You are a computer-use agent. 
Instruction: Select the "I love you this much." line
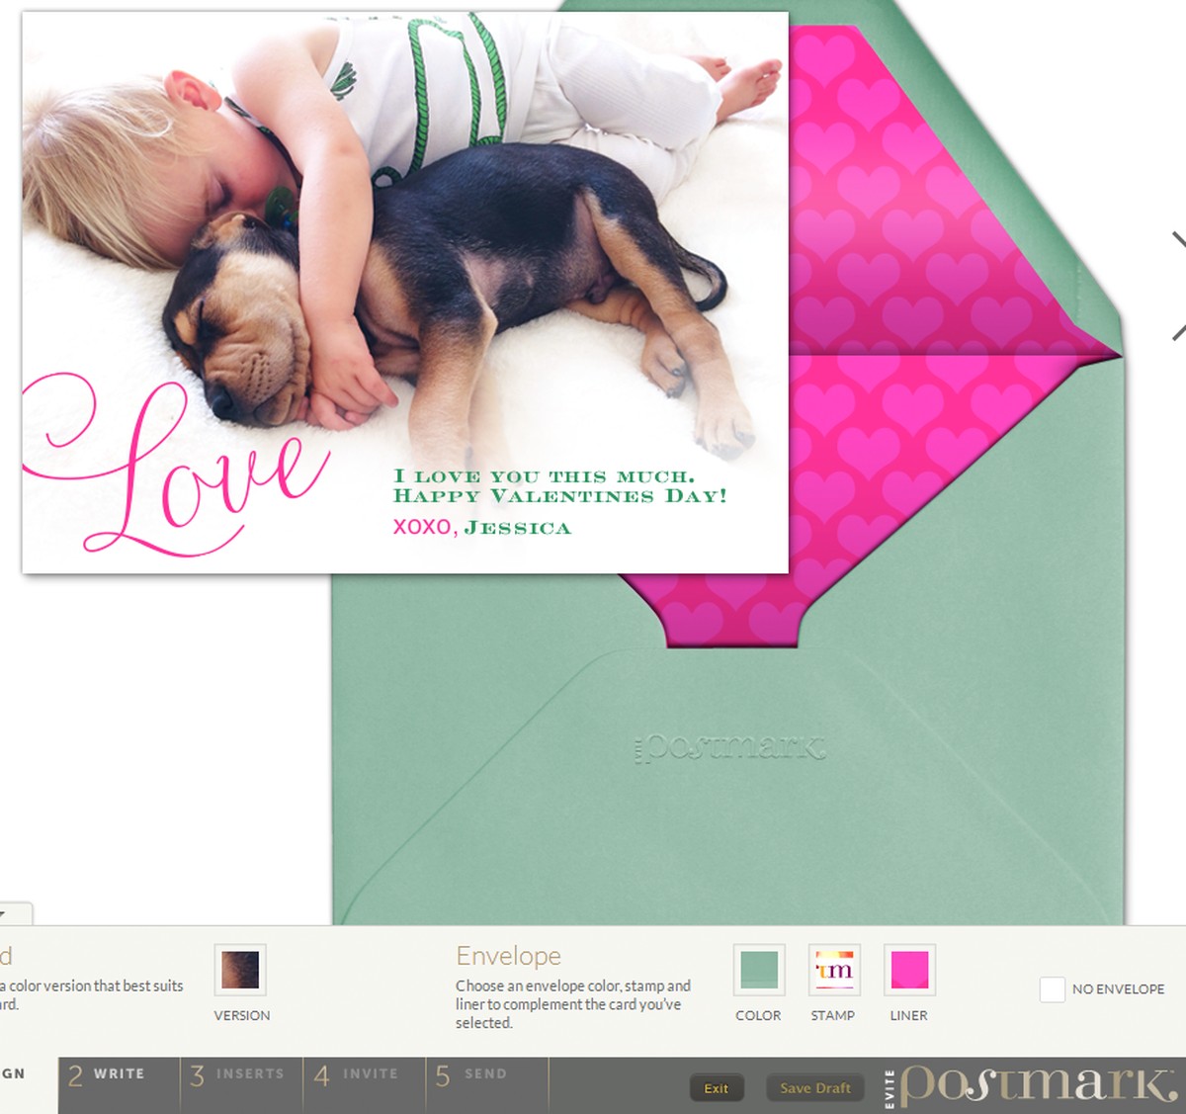click(x=545, y=476)
